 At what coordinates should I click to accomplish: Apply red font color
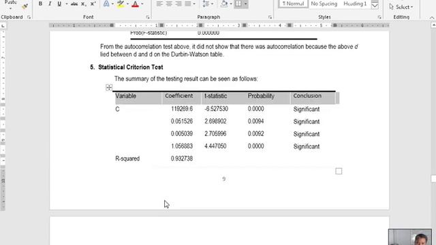pos(135,4)
